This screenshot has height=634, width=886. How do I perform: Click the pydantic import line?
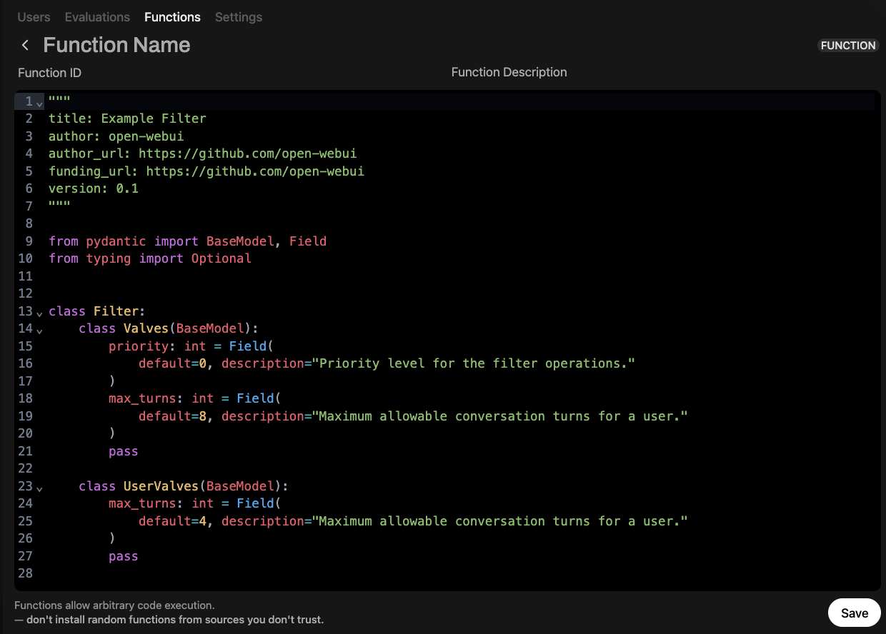click(x=187, y=241)
